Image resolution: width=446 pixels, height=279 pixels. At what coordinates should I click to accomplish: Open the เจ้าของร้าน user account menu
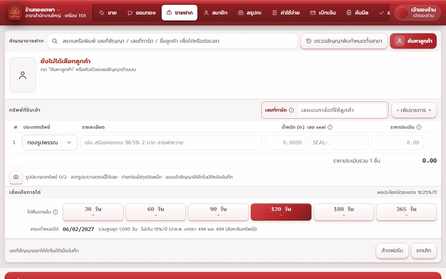pos(418,13)
